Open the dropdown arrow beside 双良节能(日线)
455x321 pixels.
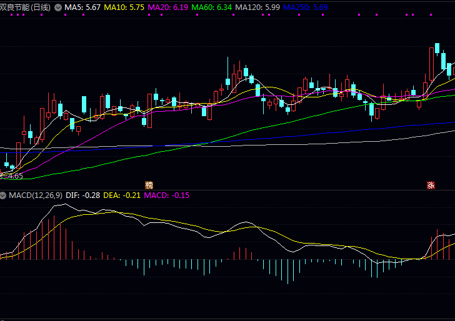[59, 7]
